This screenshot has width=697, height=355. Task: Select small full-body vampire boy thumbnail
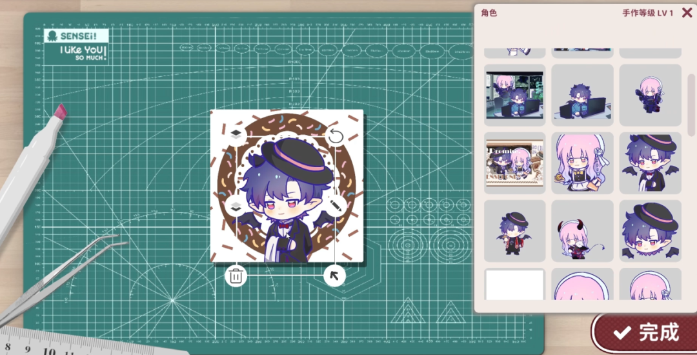tap(515, 231)
